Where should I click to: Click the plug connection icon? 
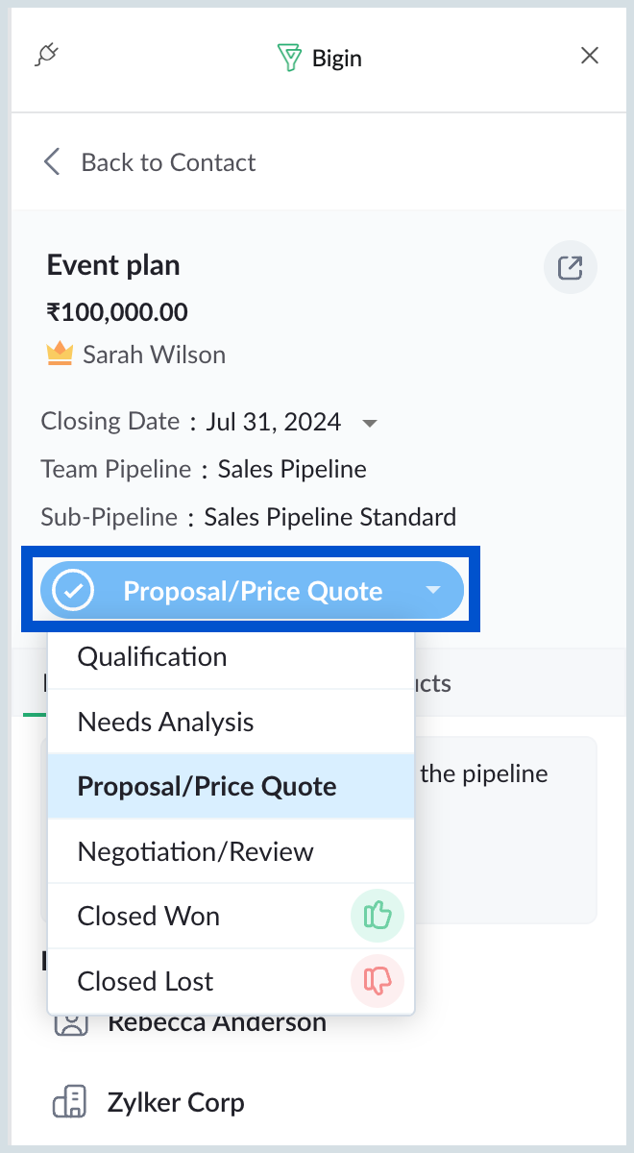46,56
